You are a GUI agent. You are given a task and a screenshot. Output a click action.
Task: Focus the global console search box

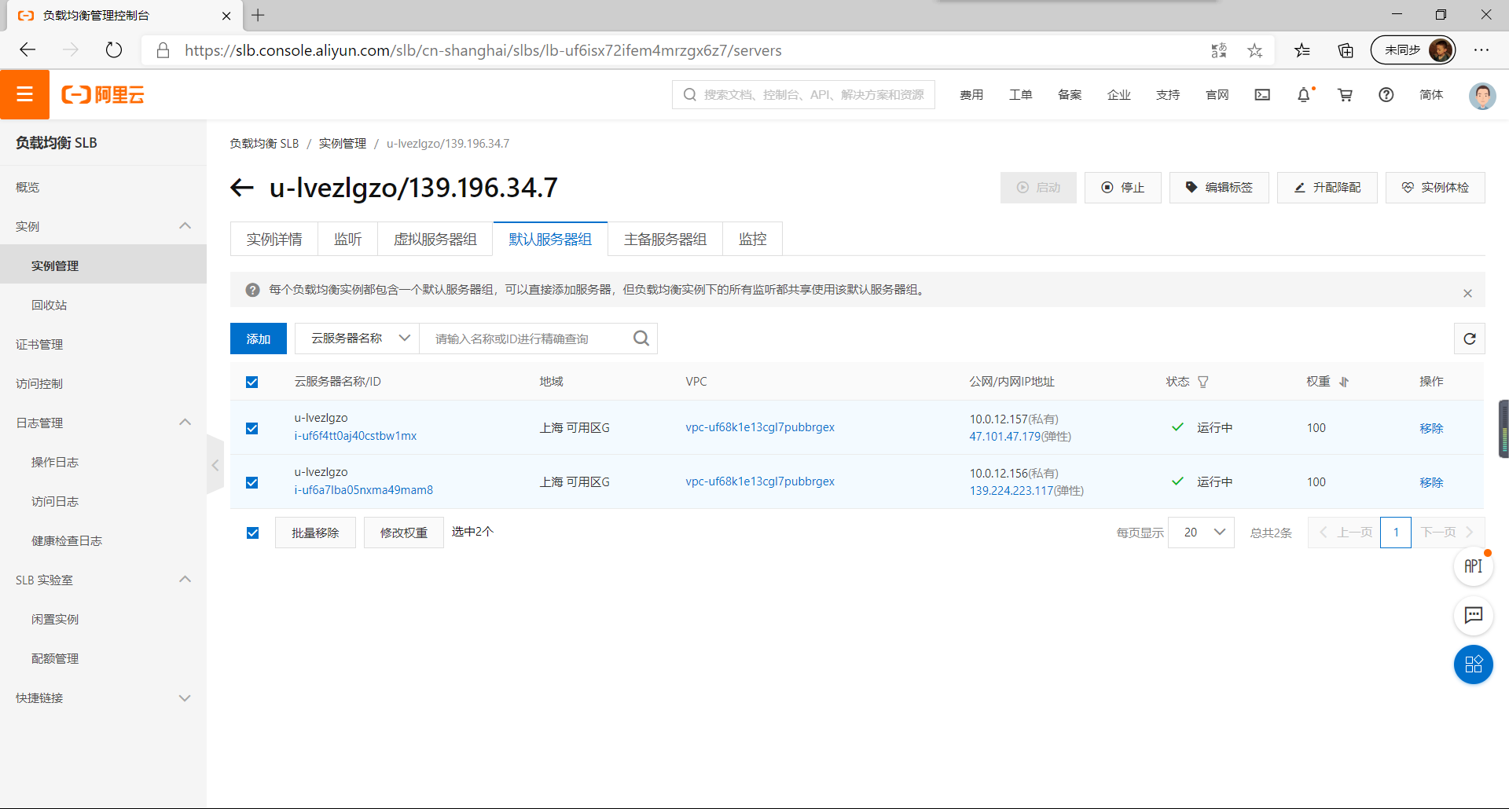(803, 94)
